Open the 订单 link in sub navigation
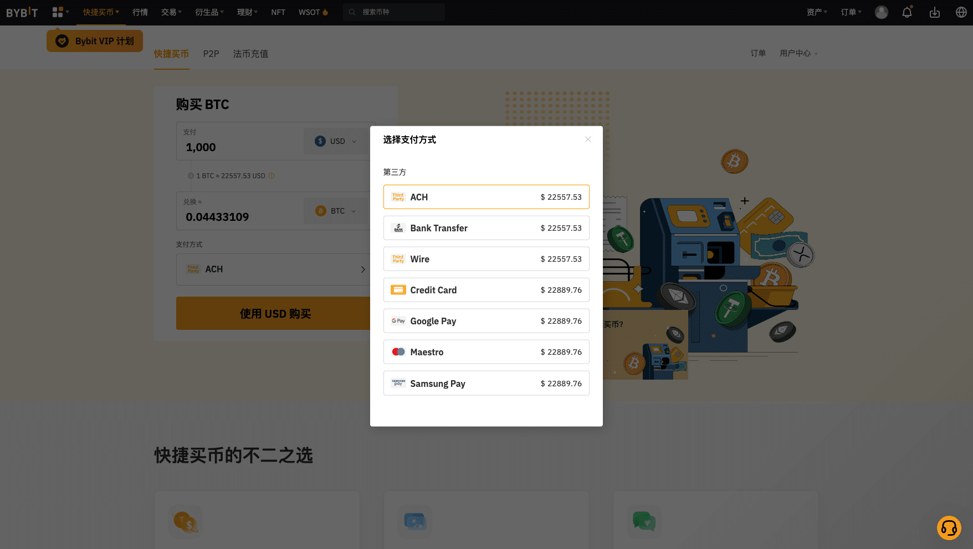This screenshot has width=973, height=549. click(x=758, y=53)
